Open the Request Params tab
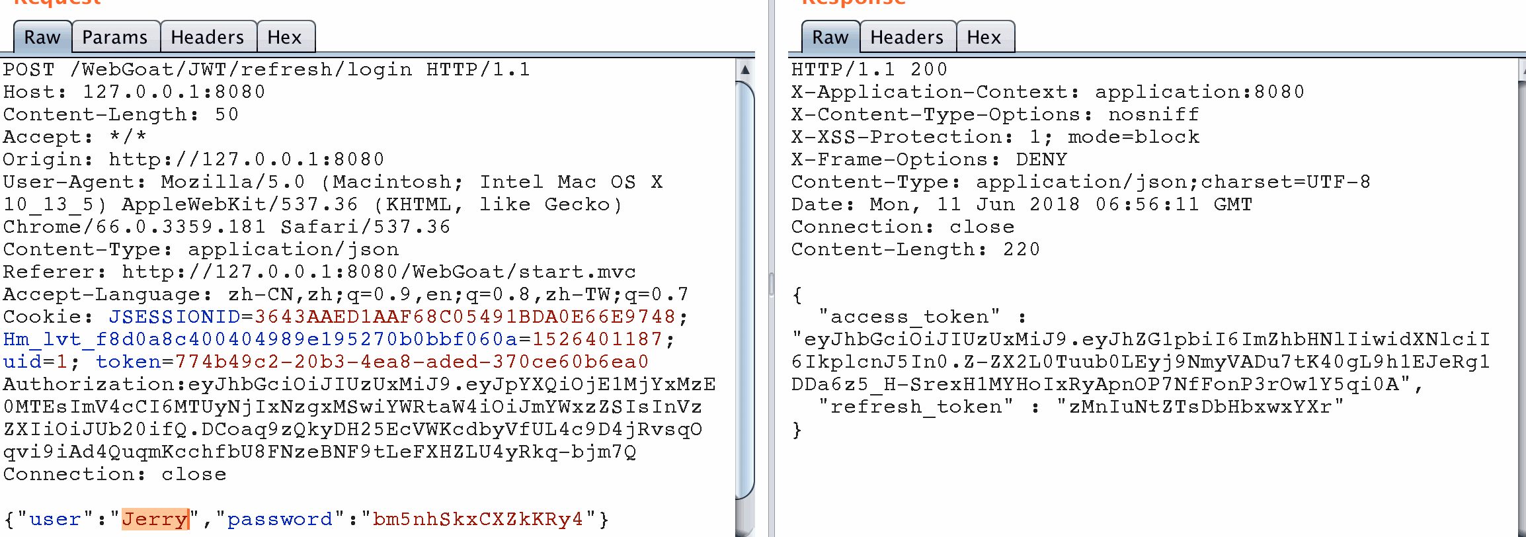This screenshot has height=537, width=1526. (115, 37)
